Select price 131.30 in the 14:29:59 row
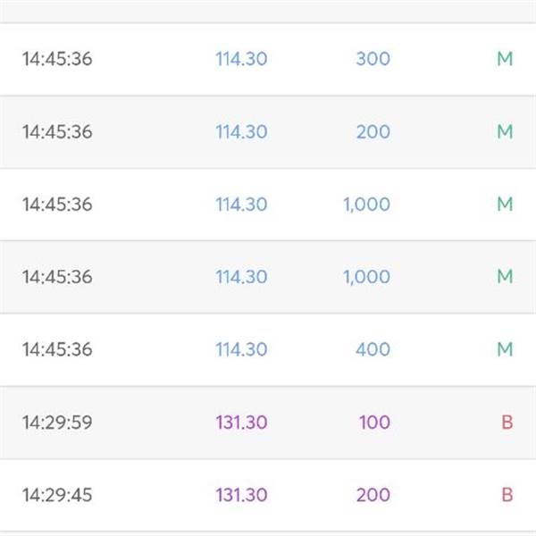The width and height of the screenshot is (536, 536). 241,422
